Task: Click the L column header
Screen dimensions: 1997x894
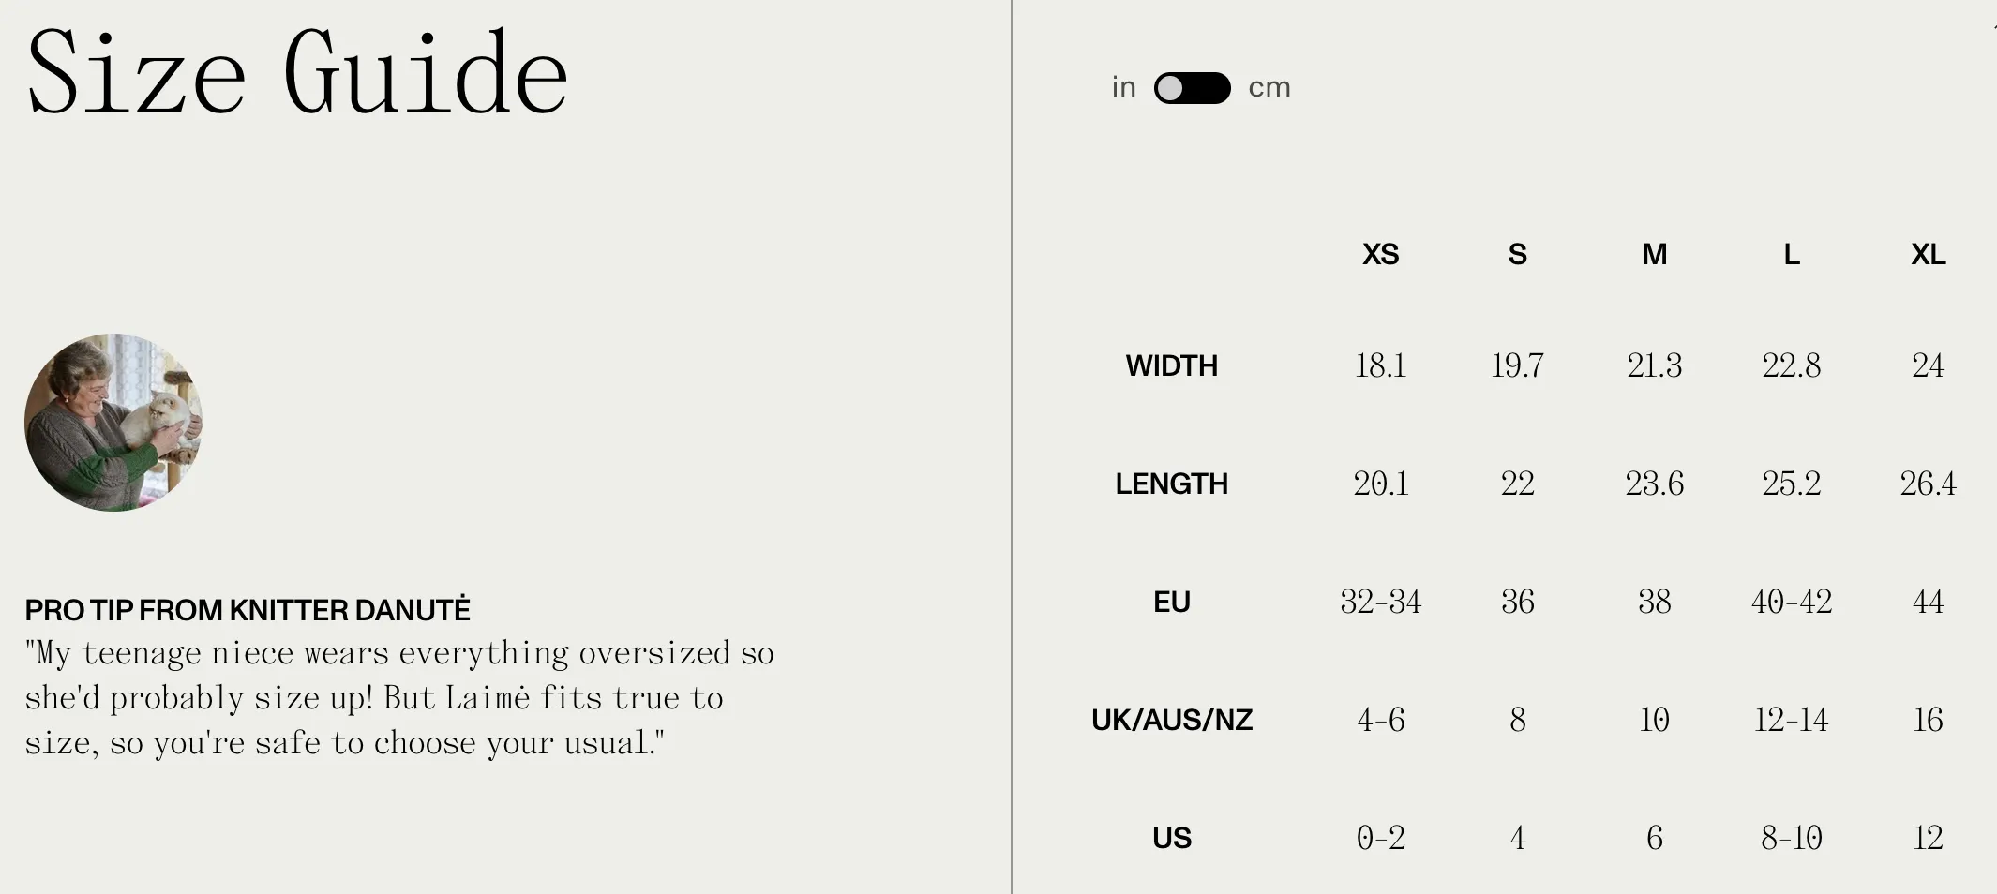Action: (x=1791, y=254)
